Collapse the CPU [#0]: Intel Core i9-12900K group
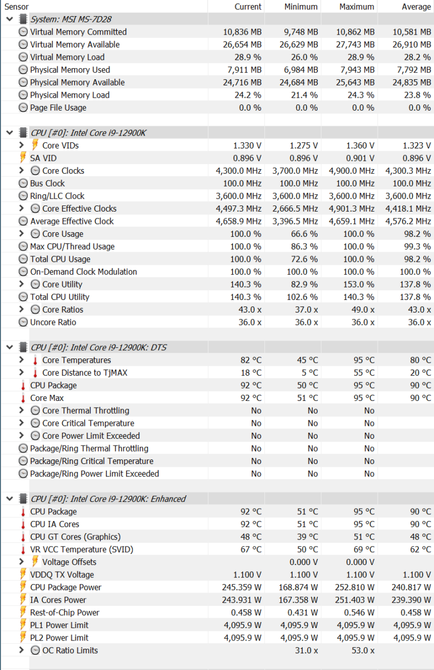 point(9,133)
